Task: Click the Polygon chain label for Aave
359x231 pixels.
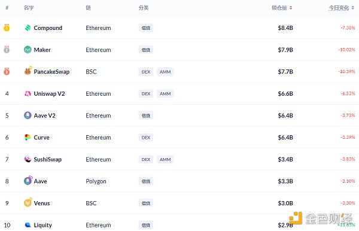Action: pyautogui.click(x=96, y=181)
